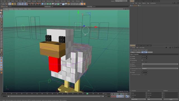The image size is (179, 101).
Task: Toggle the Height animation dot
Action: click(x=131, y=58)
